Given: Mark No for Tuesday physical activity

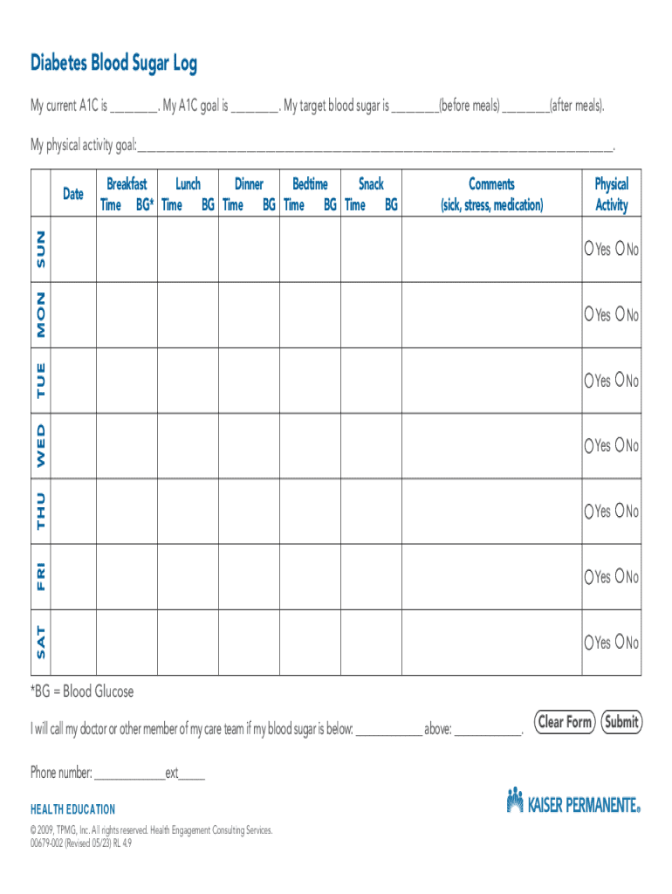Looking at the screenshot, I should pos(621,380).
